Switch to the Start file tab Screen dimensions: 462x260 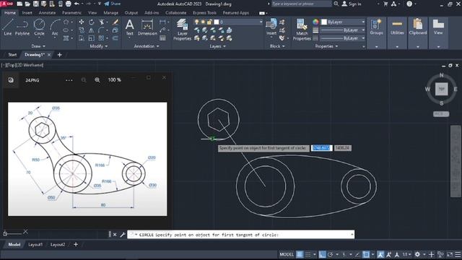point(12,55)
